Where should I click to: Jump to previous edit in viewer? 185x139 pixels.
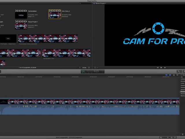pyautogui.click(x=158, y=67)
